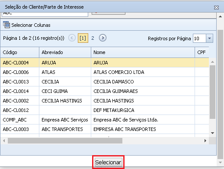Click dialog scroll-up arrow on the far right
Screen dimensions: 224x169
[220, 16]
